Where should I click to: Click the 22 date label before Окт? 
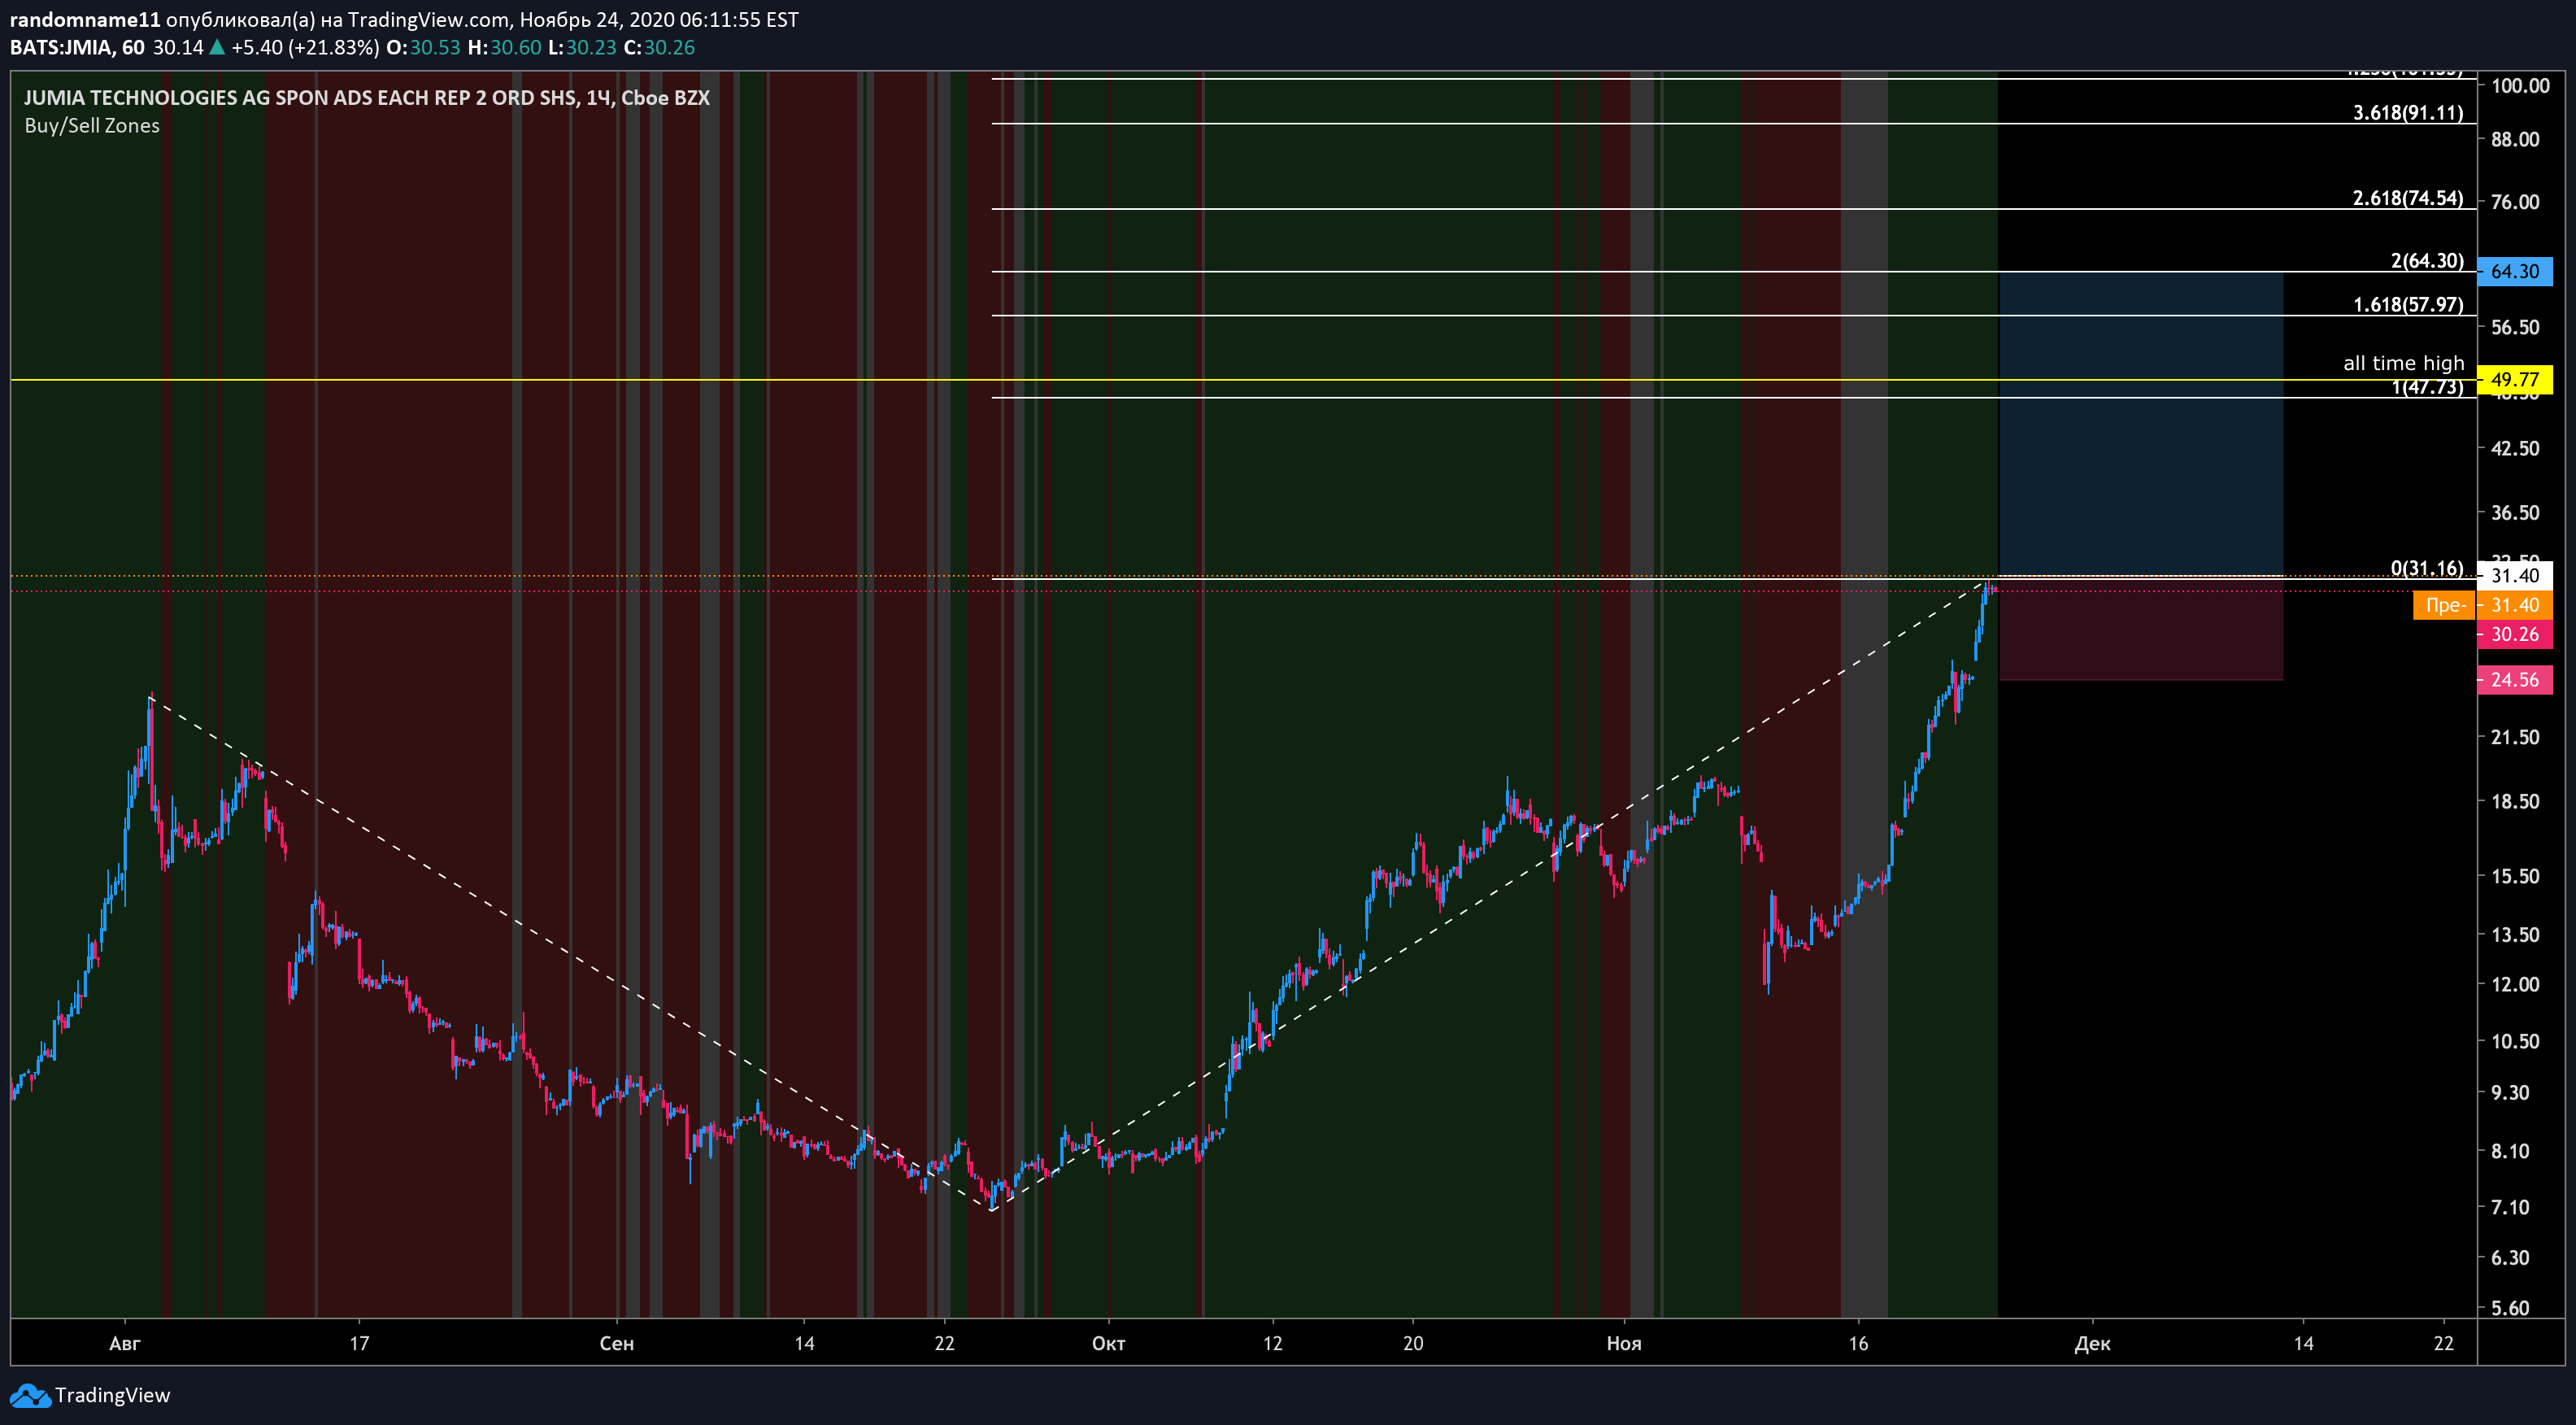[944, 1343]
